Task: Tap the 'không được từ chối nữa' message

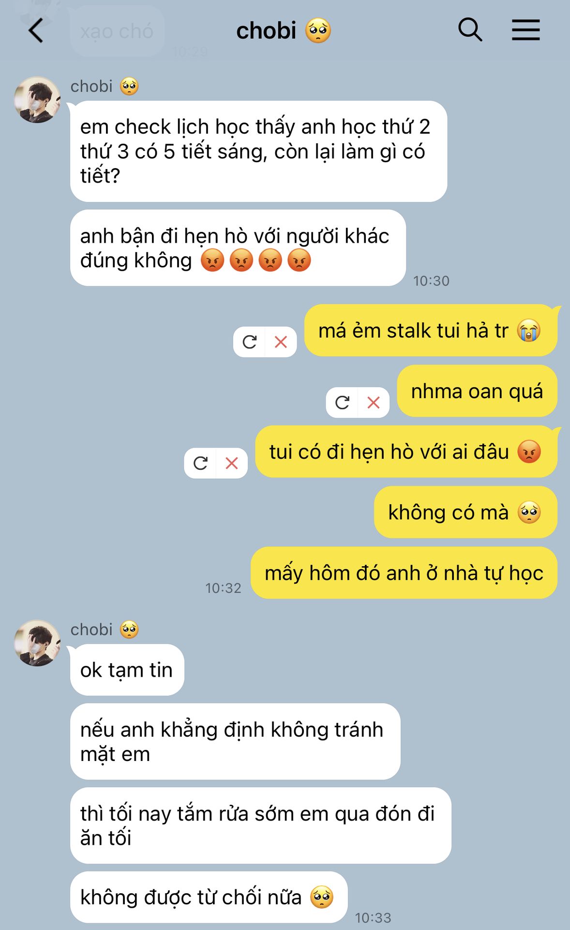Action: (209, 897)
